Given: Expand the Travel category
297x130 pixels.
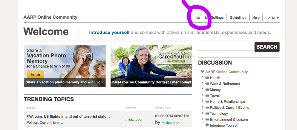Looking at the screenshot, I should coord(203,95).
